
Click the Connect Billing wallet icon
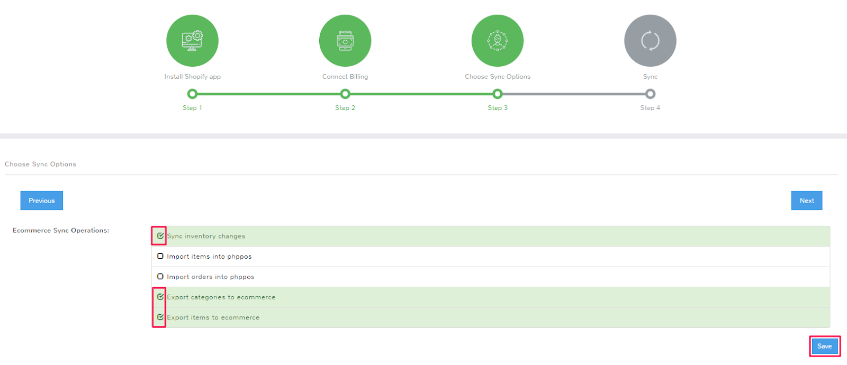click(x=345, y=41)
